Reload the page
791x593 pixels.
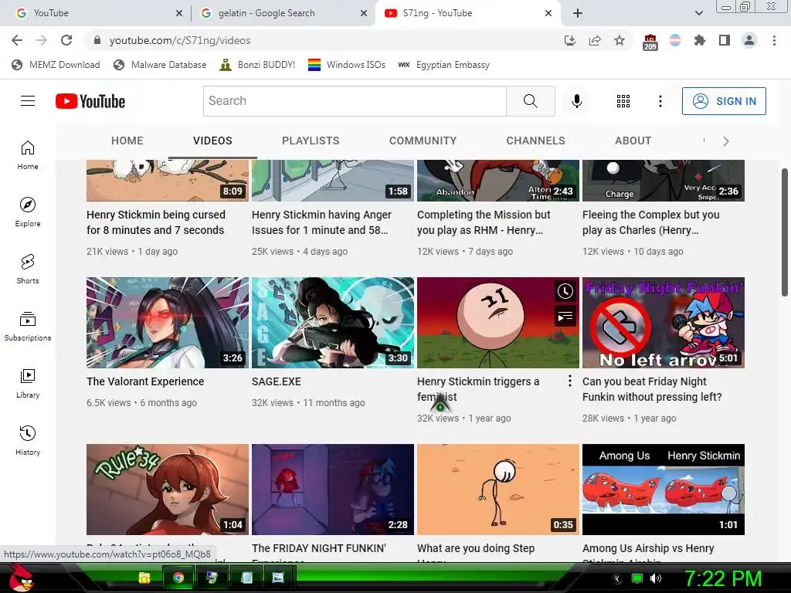(66, 40)
